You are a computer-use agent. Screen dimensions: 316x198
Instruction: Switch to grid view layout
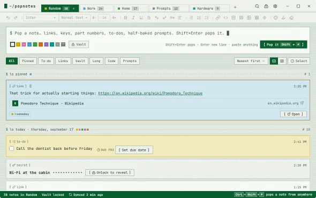click(282, 61)
